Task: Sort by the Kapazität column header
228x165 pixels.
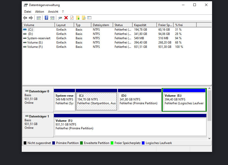Action: click(x=145, y=25)
